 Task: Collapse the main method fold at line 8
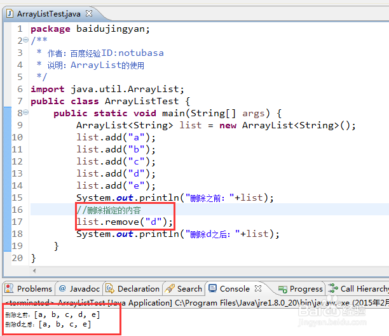click(x=26, y=112)
